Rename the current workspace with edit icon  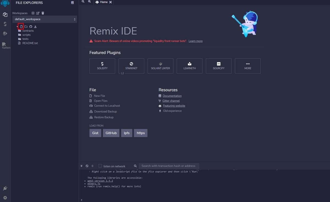[38, 13]
